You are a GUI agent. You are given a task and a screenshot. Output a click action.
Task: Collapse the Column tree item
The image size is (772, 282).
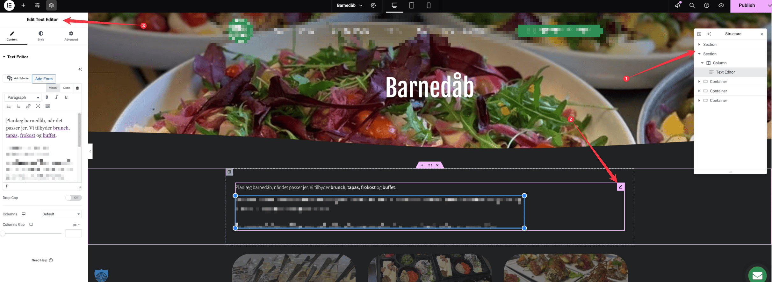point(702,63)
